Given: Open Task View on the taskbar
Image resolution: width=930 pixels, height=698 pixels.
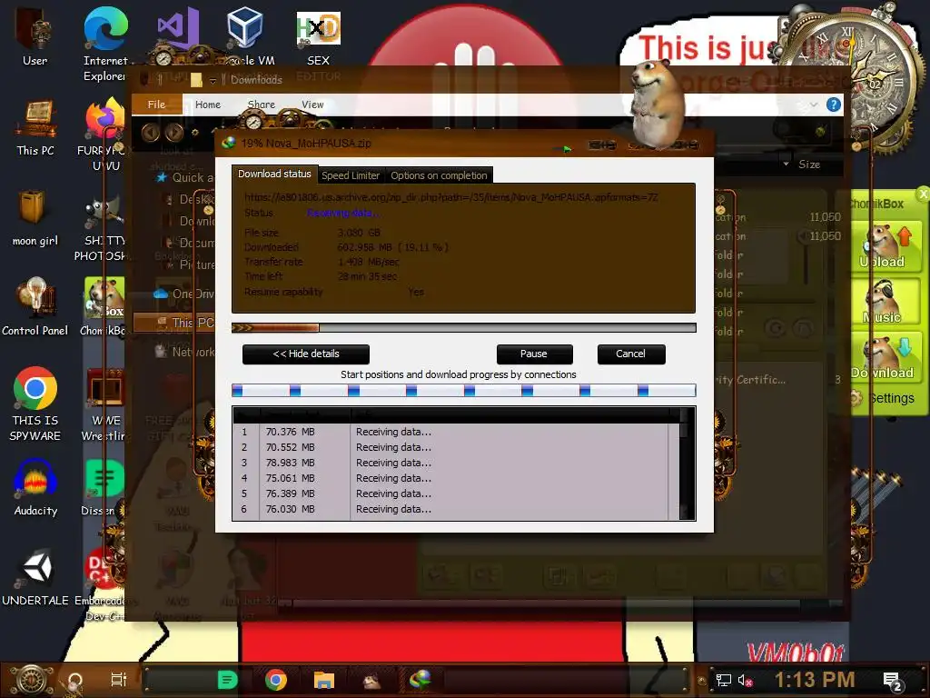Looking at the screenshot, I should coord(119,680).
